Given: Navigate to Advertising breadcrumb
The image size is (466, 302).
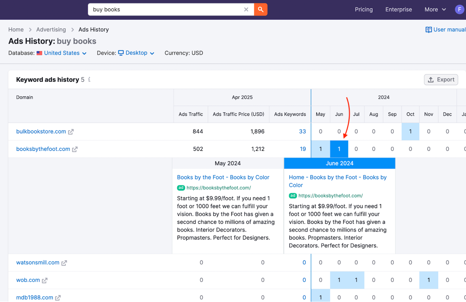Looking at the screenshot, I should tap(51, 30).
